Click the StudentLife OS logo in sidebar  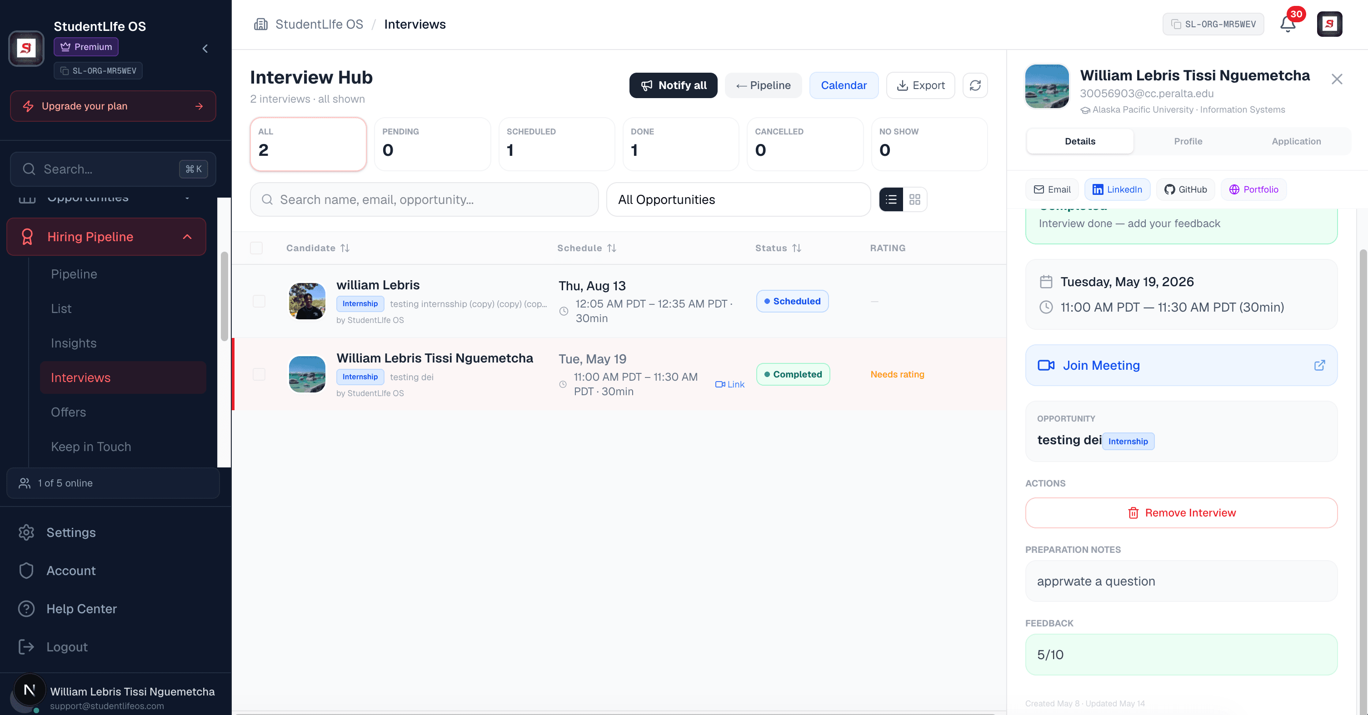(x=26, y=48)
